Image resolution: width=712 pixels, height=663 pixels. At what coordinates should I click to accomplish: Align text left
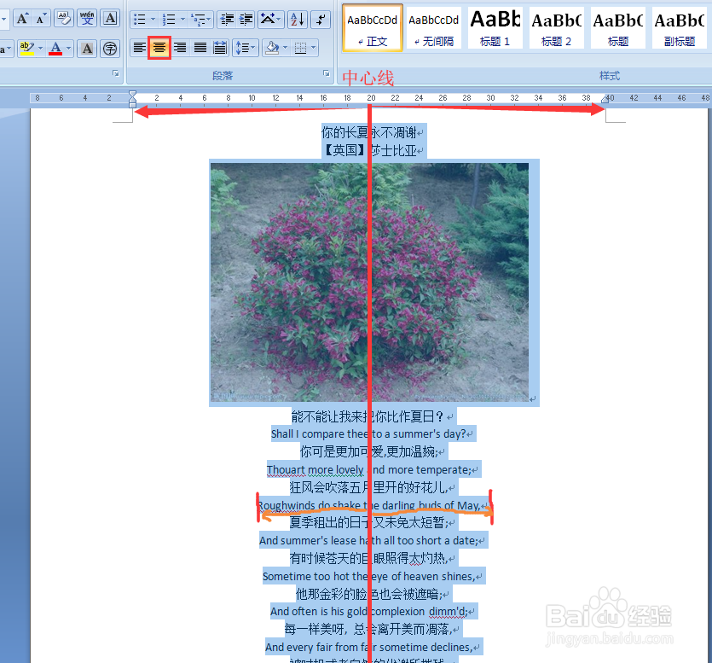click(x=139, y=48)
